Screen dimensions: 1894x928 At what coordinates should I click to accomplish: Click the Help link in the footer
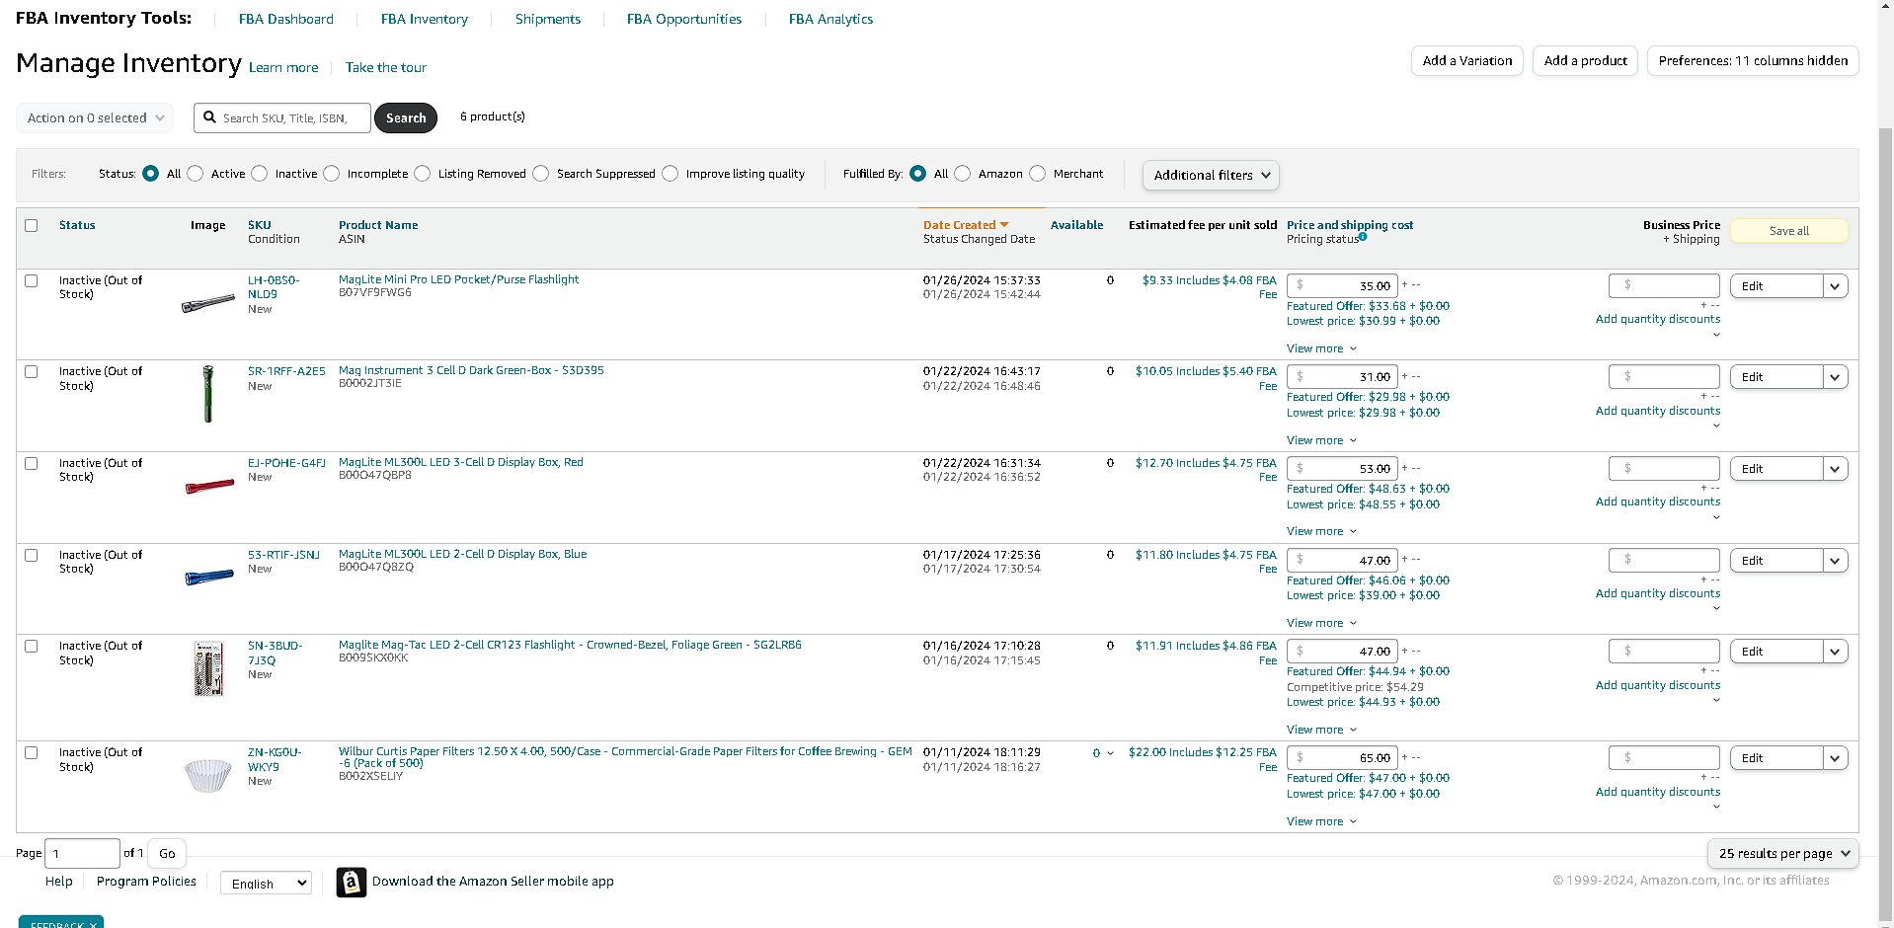[x=59, y=882]
